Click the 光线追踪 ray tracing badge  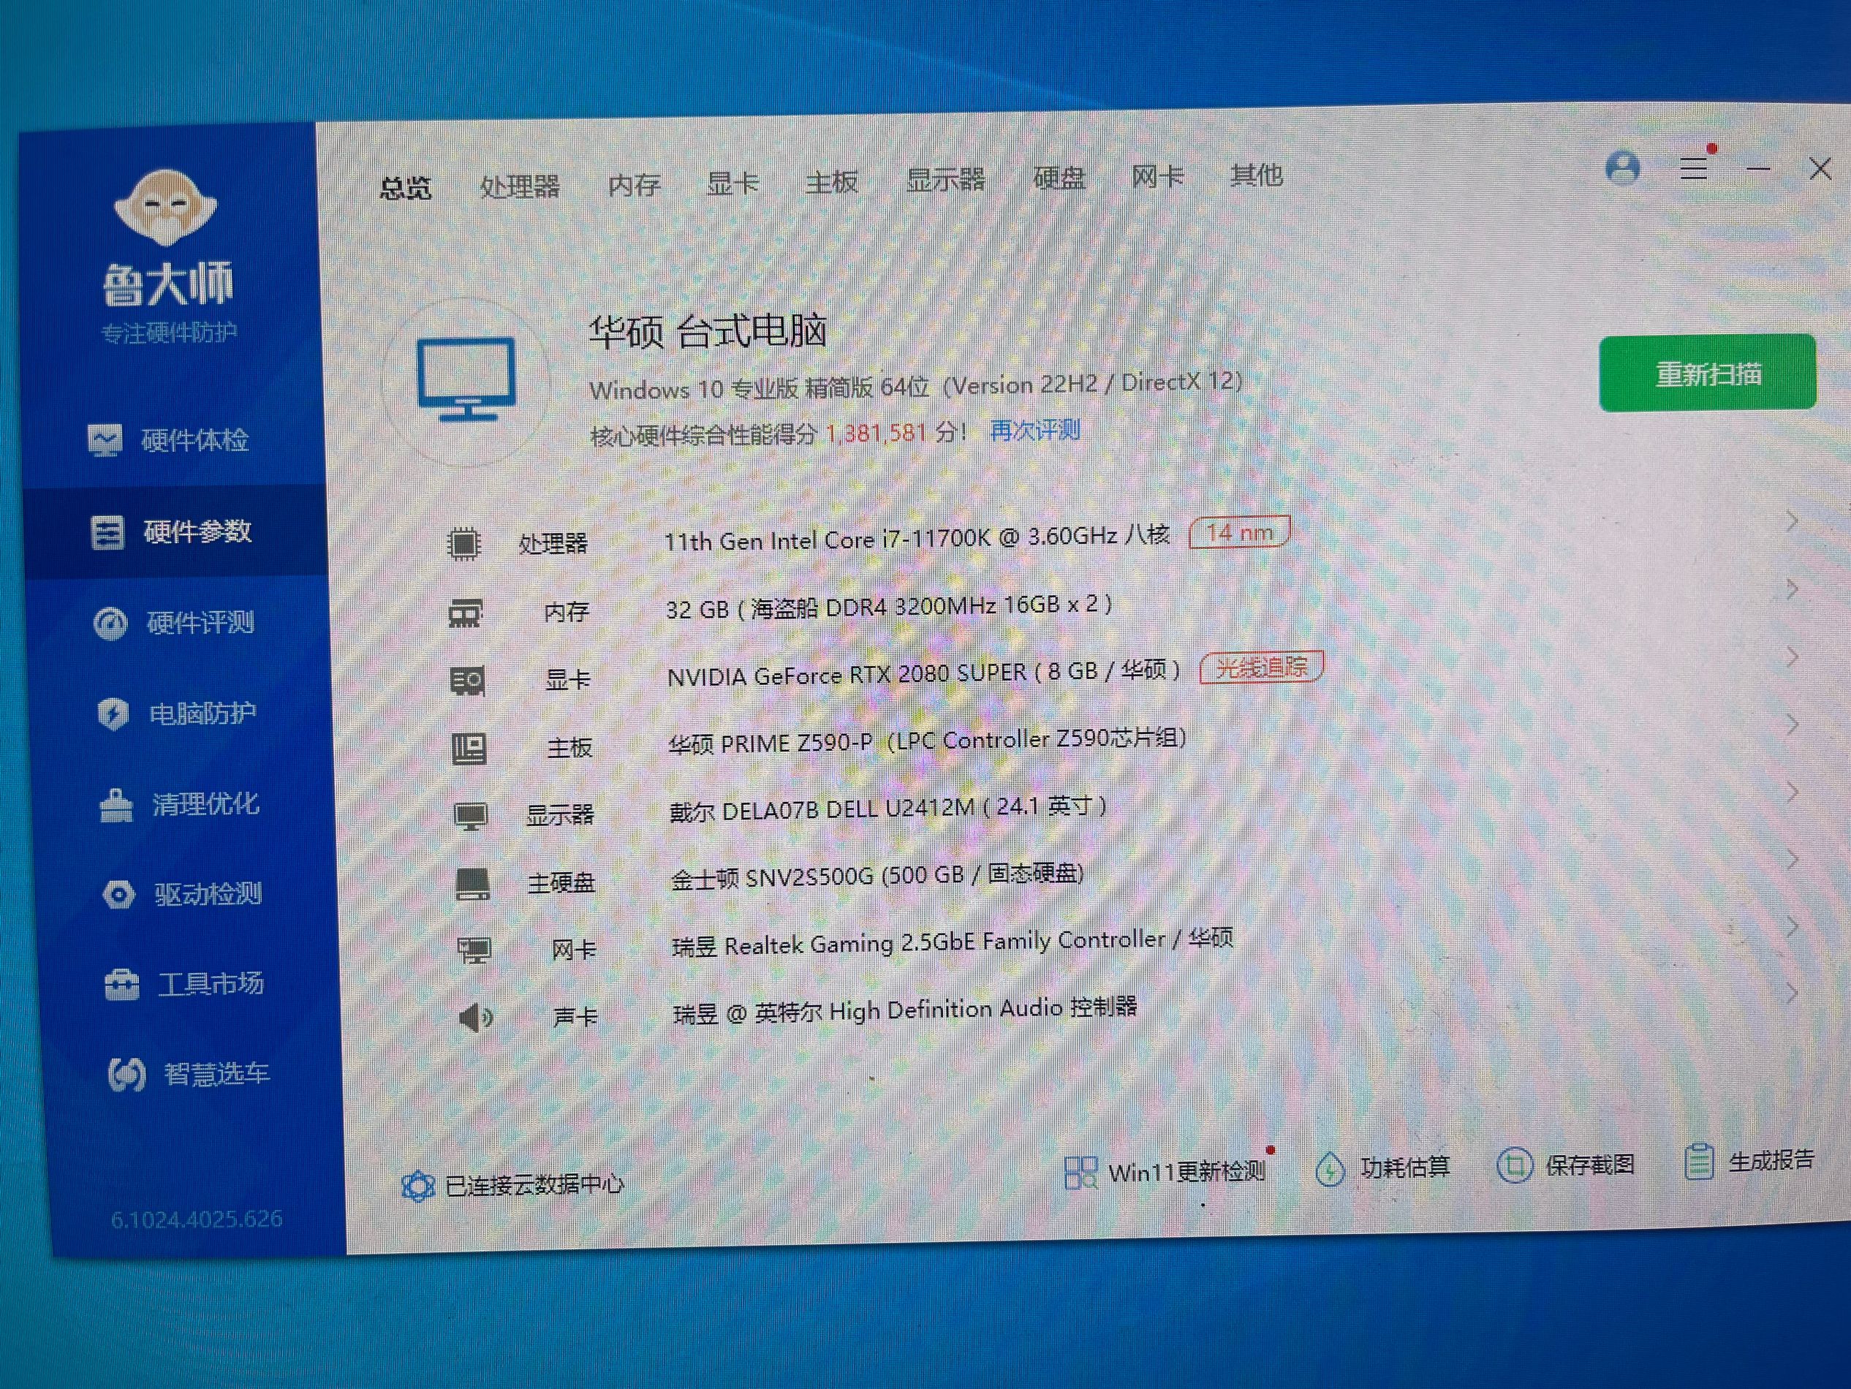click(1261, 667)
